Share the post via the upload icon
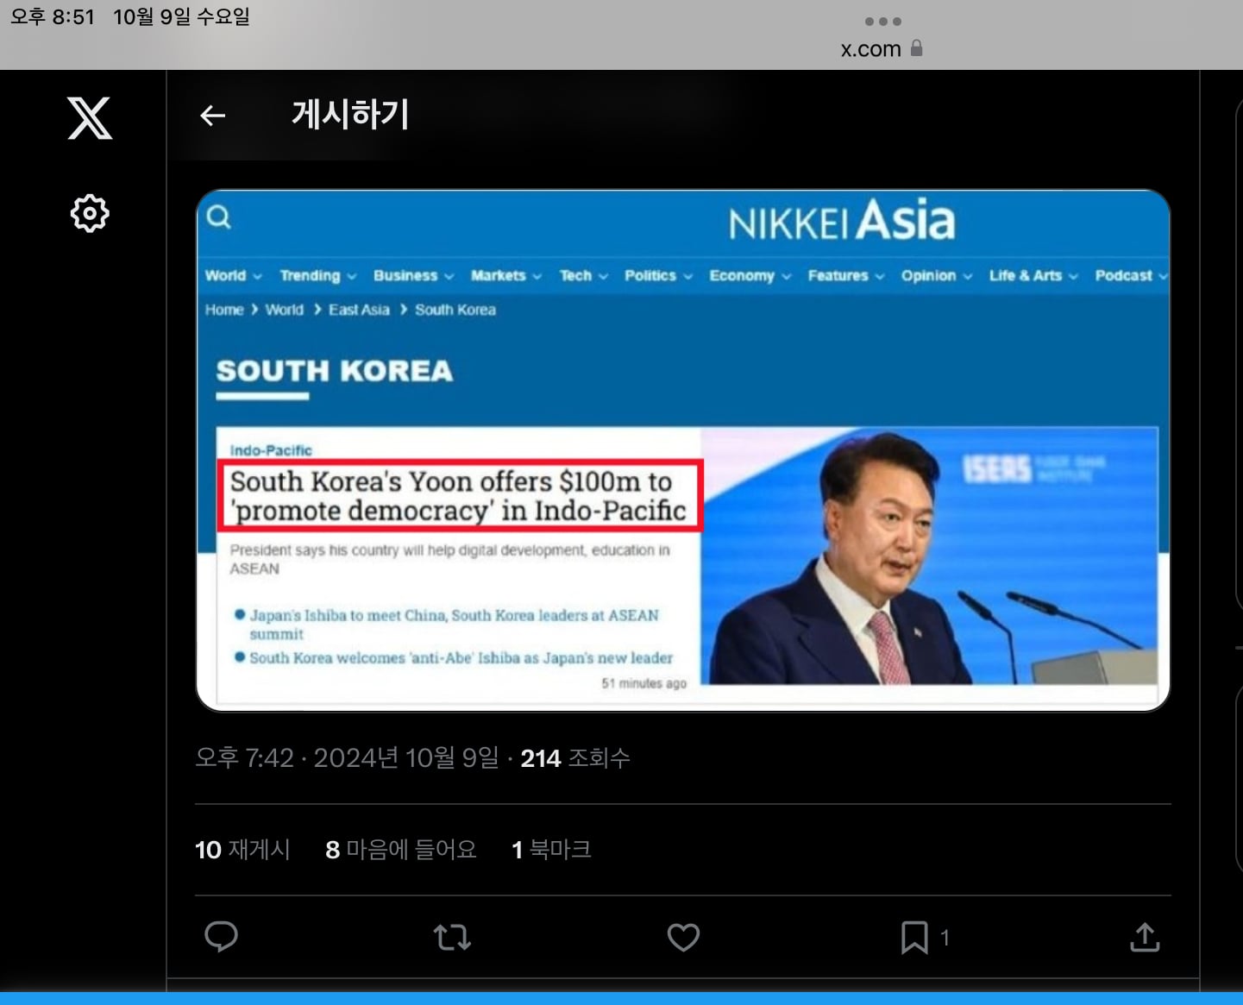 (x=1145, y=937)
